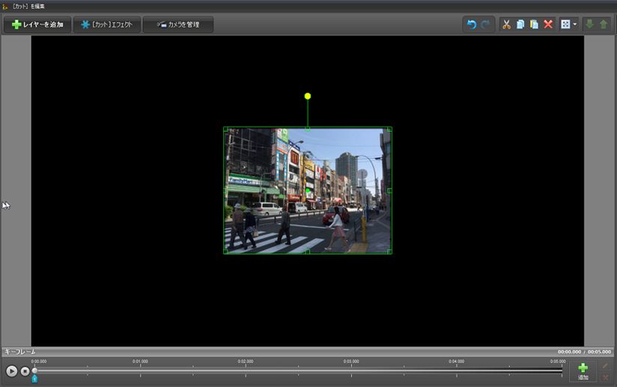
Task: Delete layer with the red X icon
Action: click(x=548, y=25)
